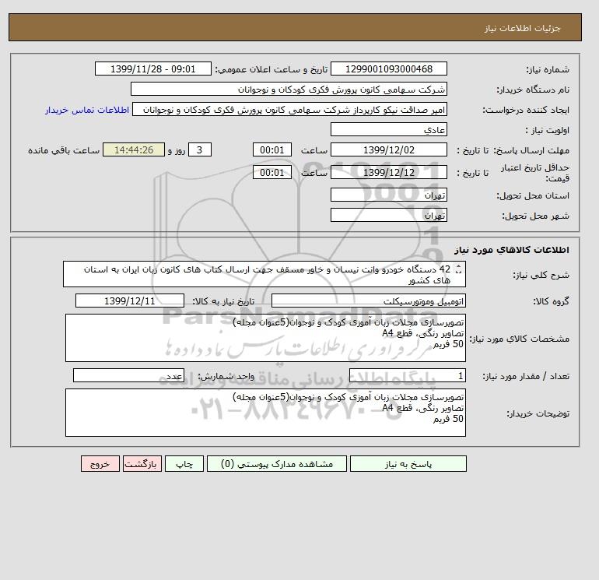Click the request creator field امیر صداقت نیکو
The height and width of the screenshot is (580, 599).
pos(289,110)
